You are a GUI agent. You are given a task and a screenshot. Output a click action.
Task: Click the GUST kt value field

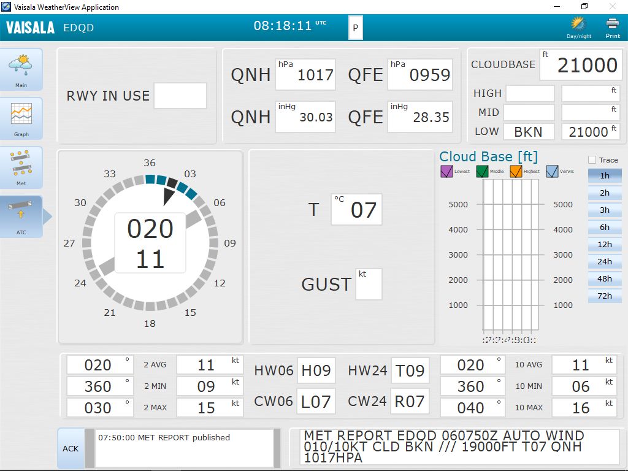(x=369, y=284)
